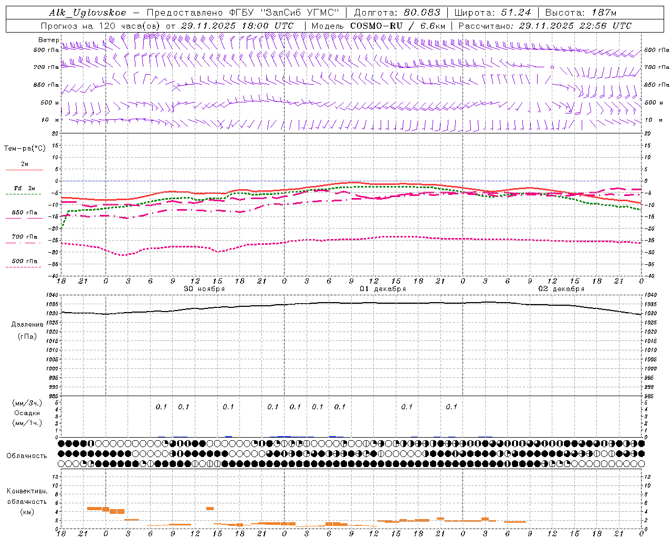This screenshot has height=538, width=672.
Task: Click the calm-wind circle on the 700 гПа row
Action: pyautogui.click(x=552, y=67)
